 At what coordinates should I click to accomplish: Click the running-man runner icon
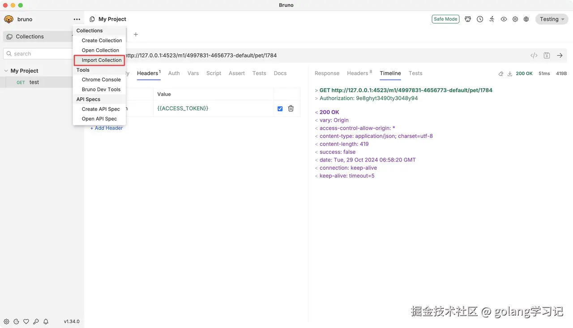(492, 19)
